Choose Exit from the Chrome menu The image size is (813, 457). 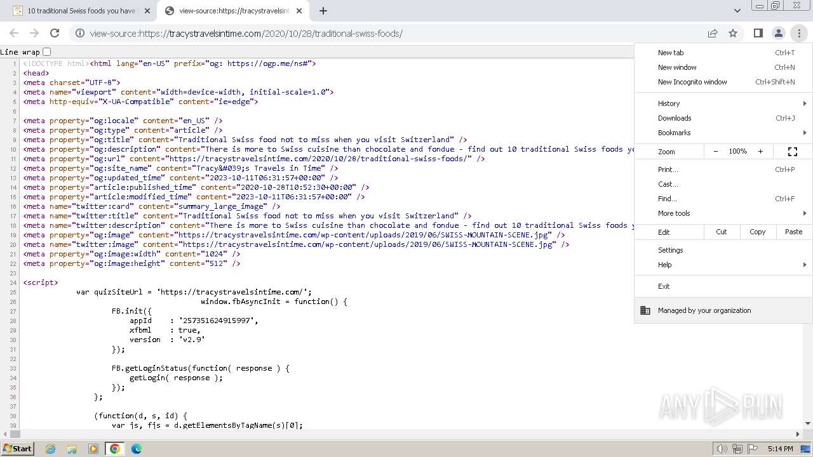click(723, 286)
